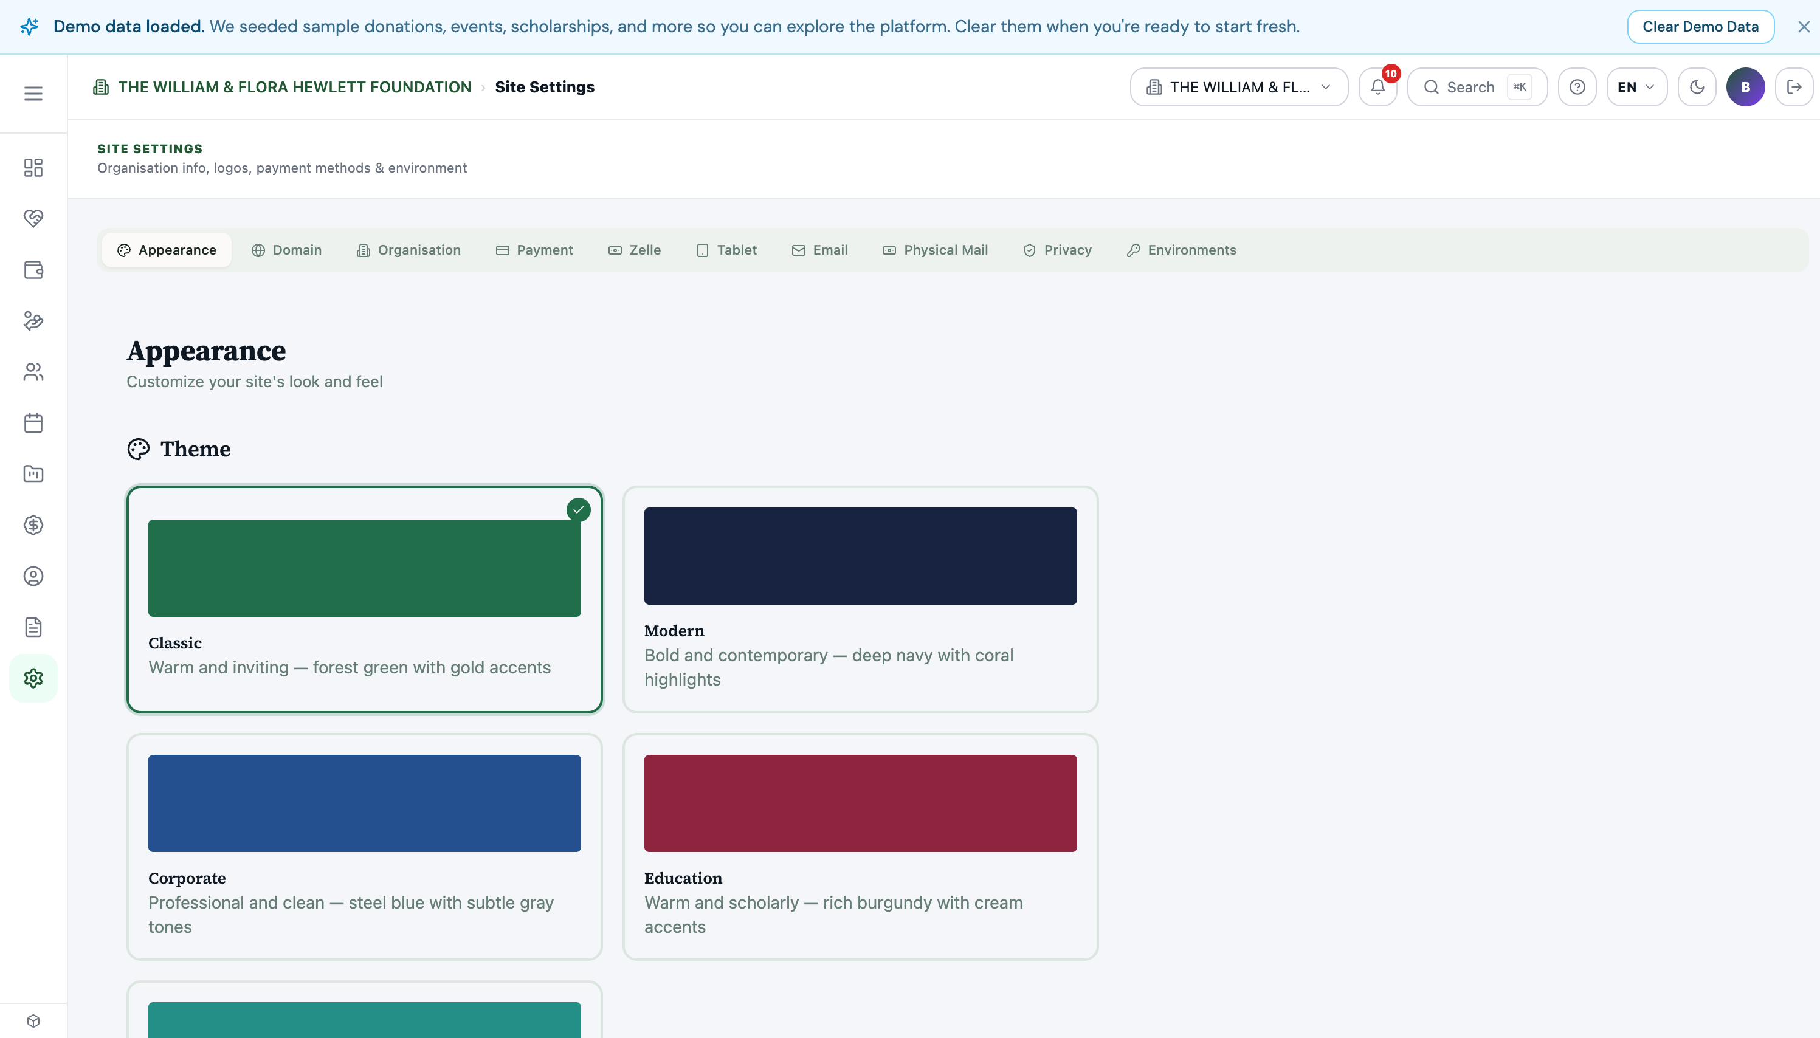Click "Organisation info, logos, payment methods" subtitle
The width and height of the screenshot is (1820, 1038).
[282, 168]
